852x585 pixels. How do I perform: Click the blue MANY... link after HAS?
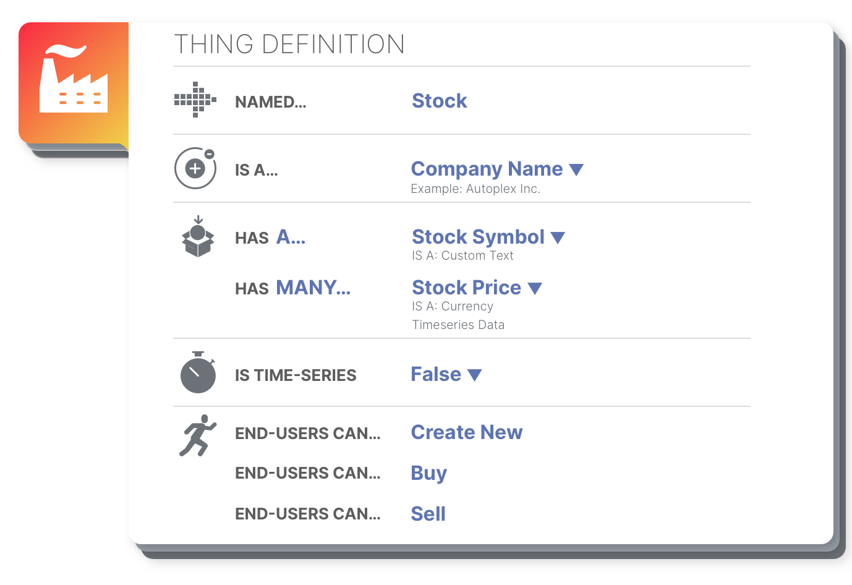pos(313,288)
